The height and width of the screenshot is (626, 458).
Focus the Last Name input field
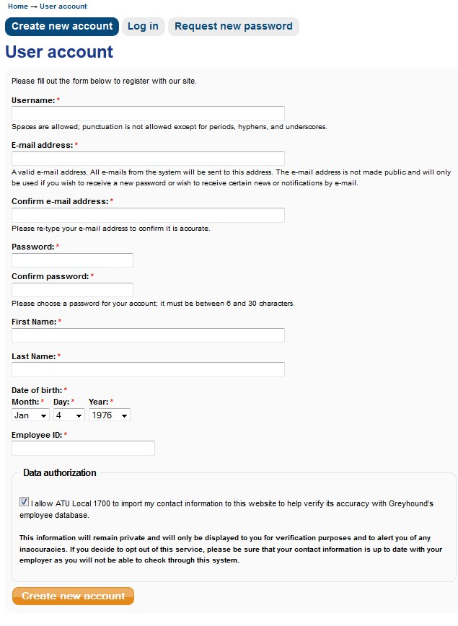[148, 370]
